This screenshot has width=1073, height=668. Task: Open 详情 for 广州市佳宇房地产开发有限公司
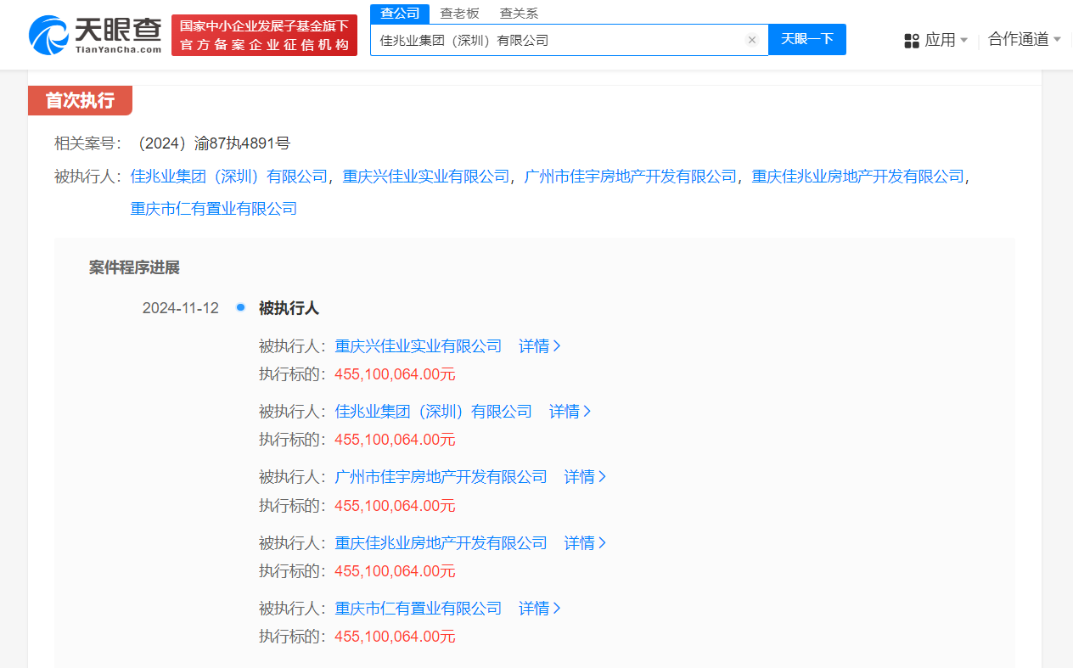tap(585, 477)
